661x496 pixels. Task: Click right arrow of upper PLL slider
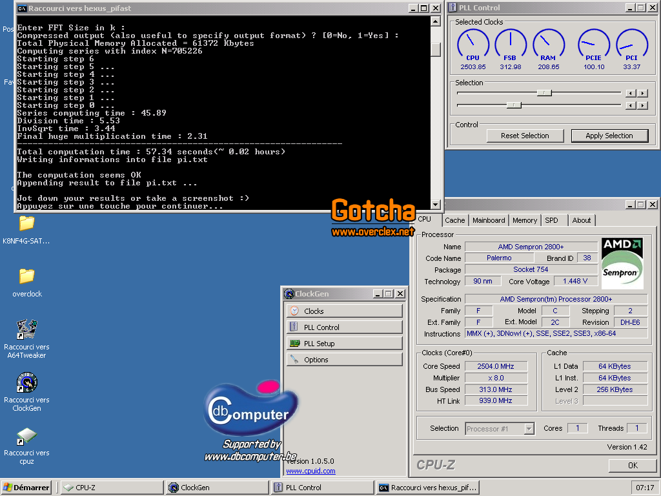(642, 93)
